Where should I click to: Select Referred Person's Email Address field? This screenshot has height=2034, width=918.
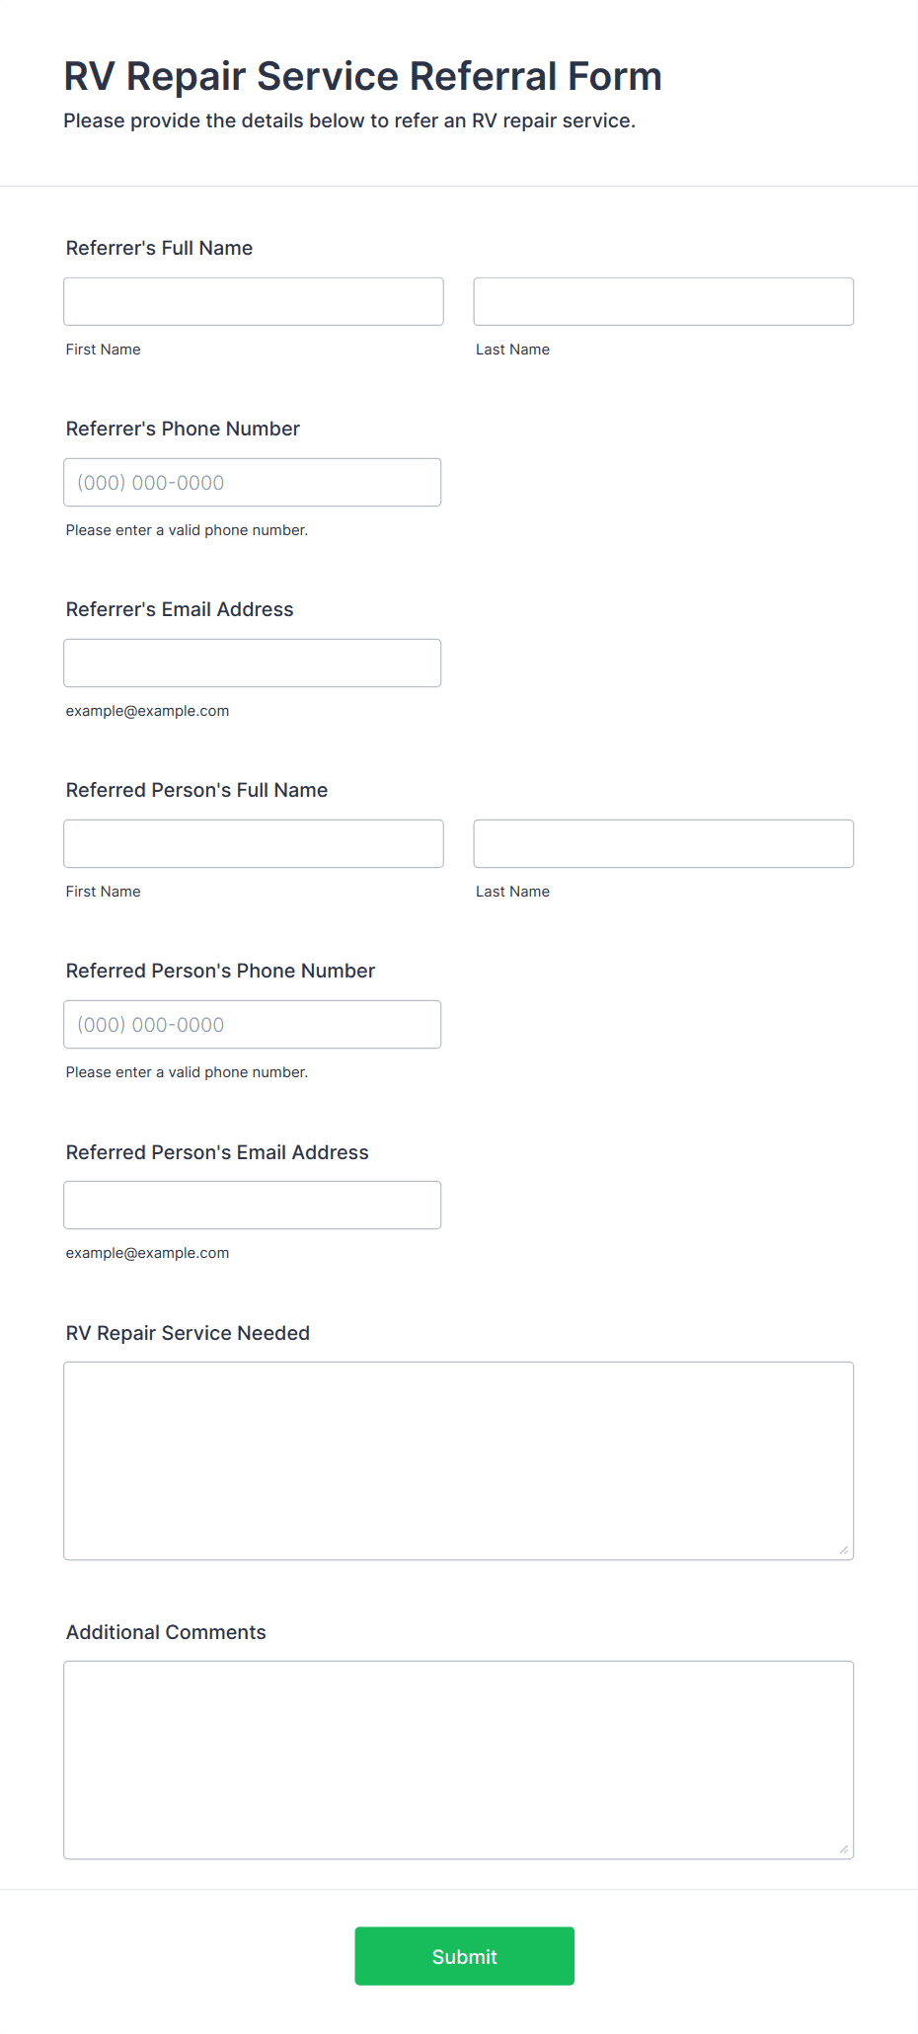click(x=253, y=1205)
